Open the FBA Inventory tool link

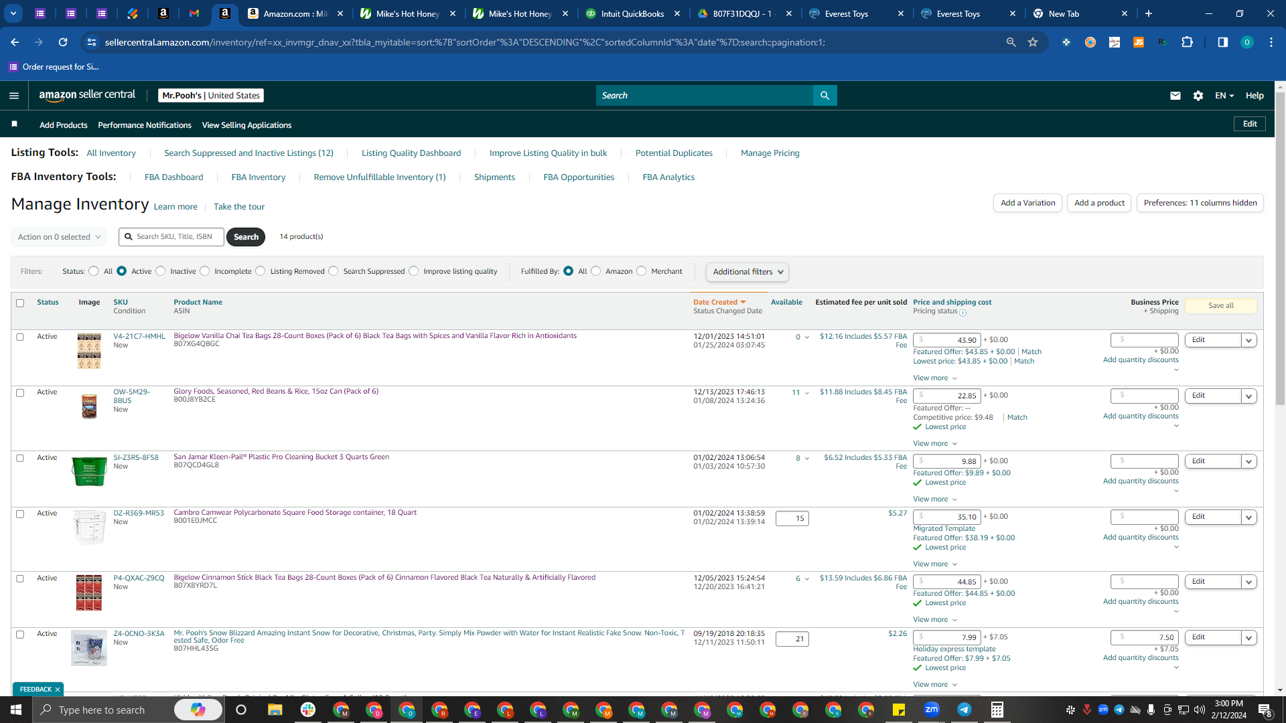pyautogui.click(x=259, y=177)
